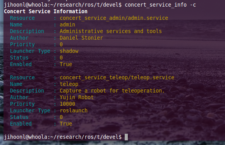This screenshot has height=145, width=225.
Task: Click the Priority value '0' of admin service
Action: 61,44
